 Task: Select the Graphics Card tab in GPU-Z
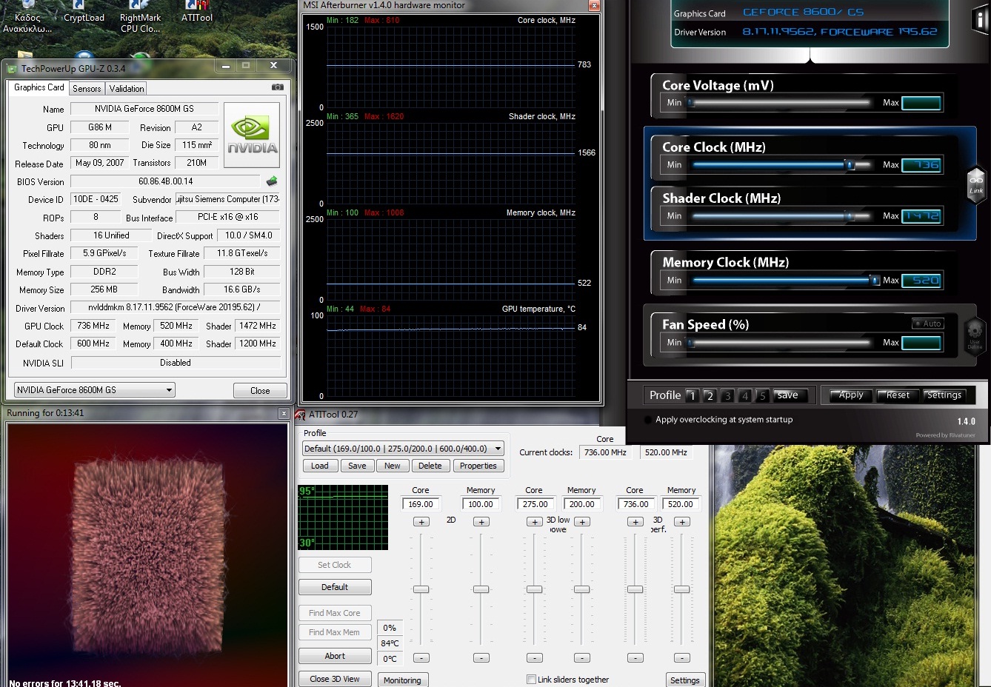(39, 87)
